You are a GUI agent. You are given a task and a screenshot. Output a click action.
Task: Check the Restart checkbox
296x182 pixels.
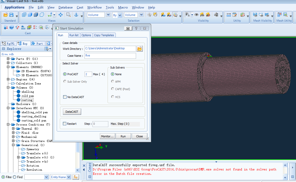65,124
